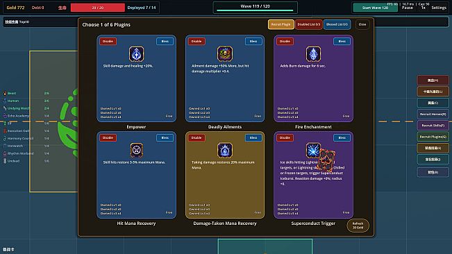Open Settings
Image resolution: width=452 pixels, height=254 pixels.
point(439,8)
